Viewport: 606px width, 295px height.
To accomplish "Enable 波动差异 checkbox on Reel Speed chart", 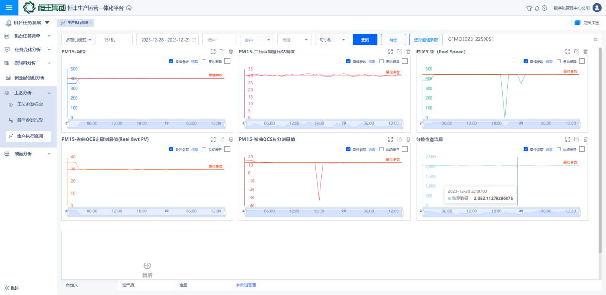I will coord(559,61).
